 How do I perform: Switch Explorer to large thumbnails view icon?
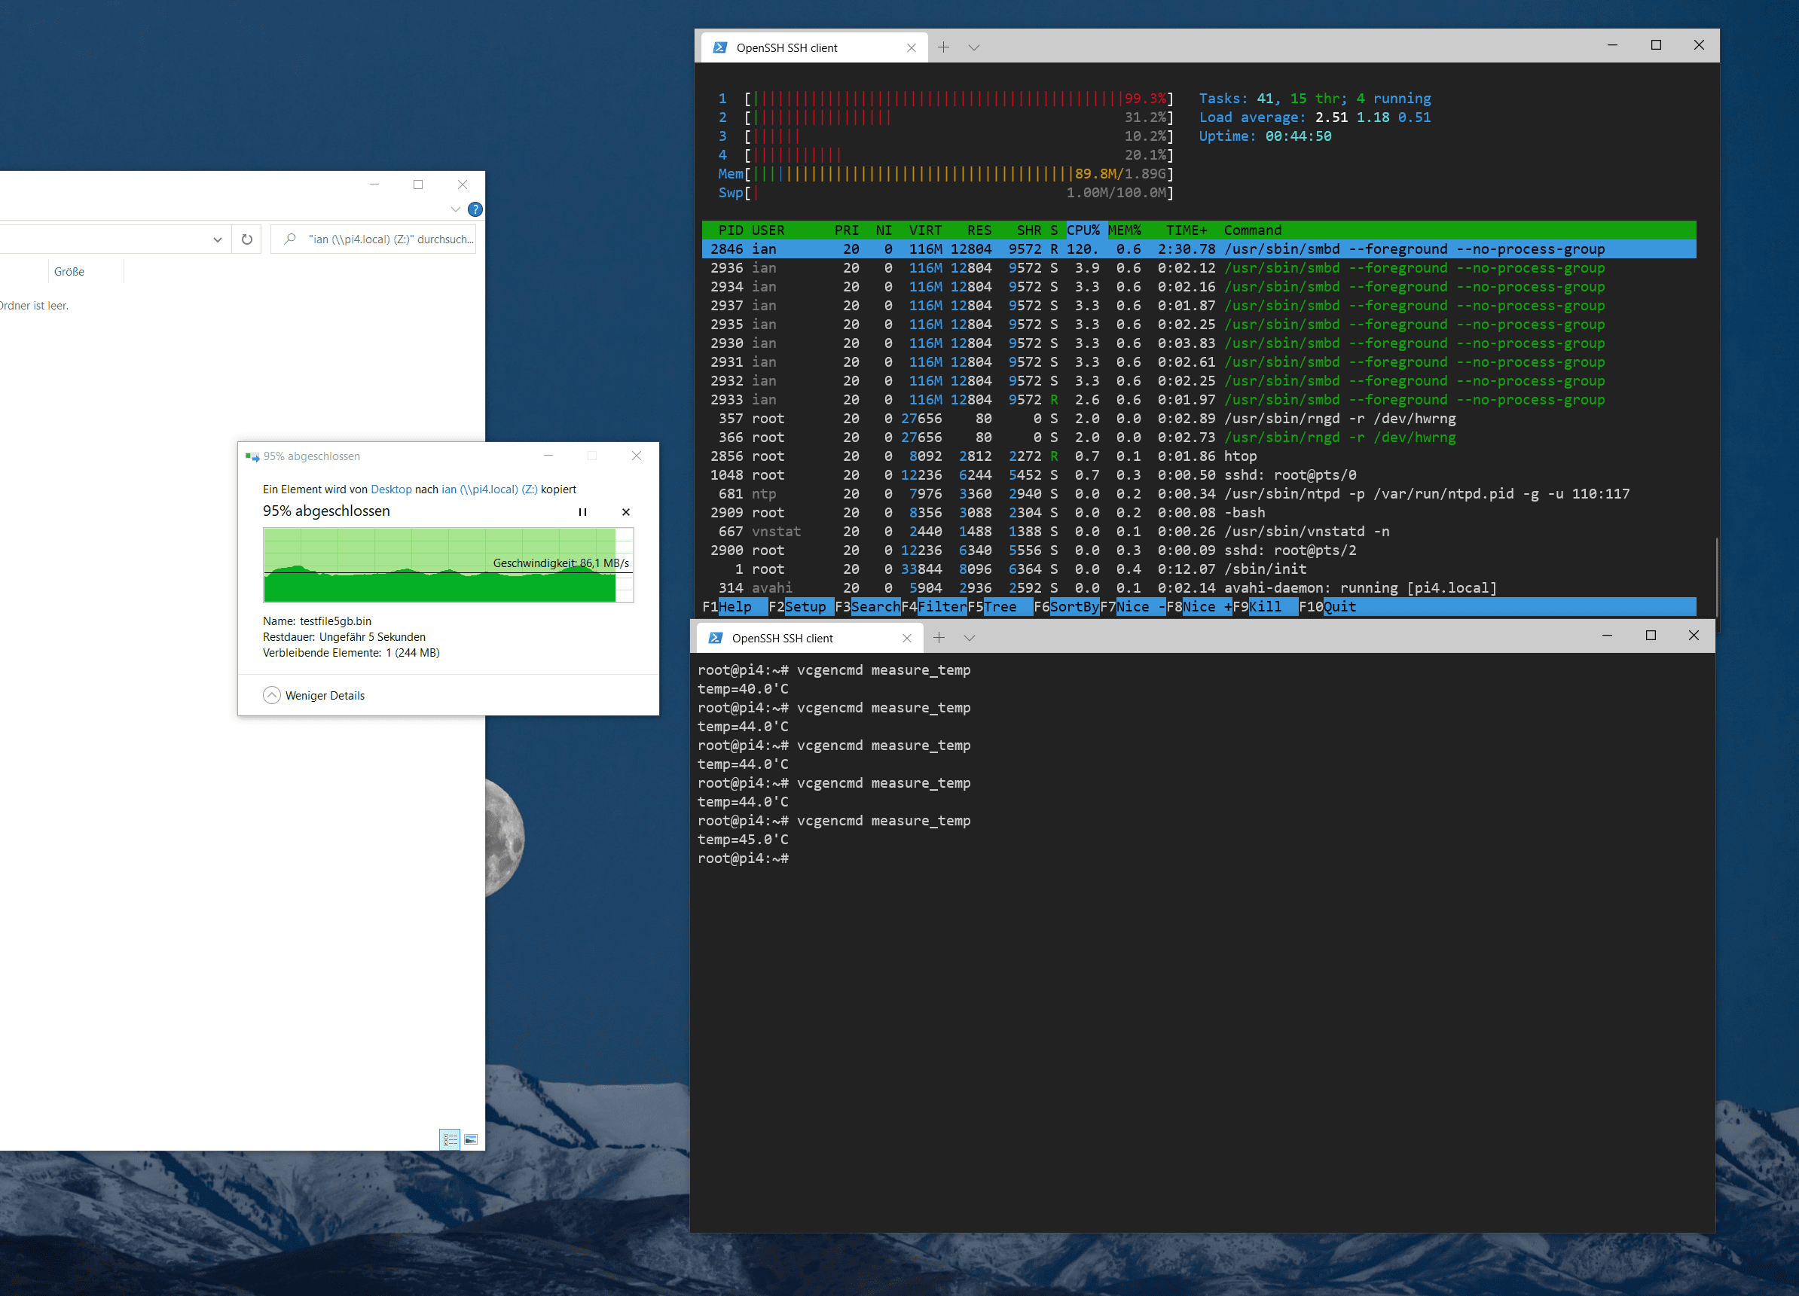click(x=470, y=1139)
